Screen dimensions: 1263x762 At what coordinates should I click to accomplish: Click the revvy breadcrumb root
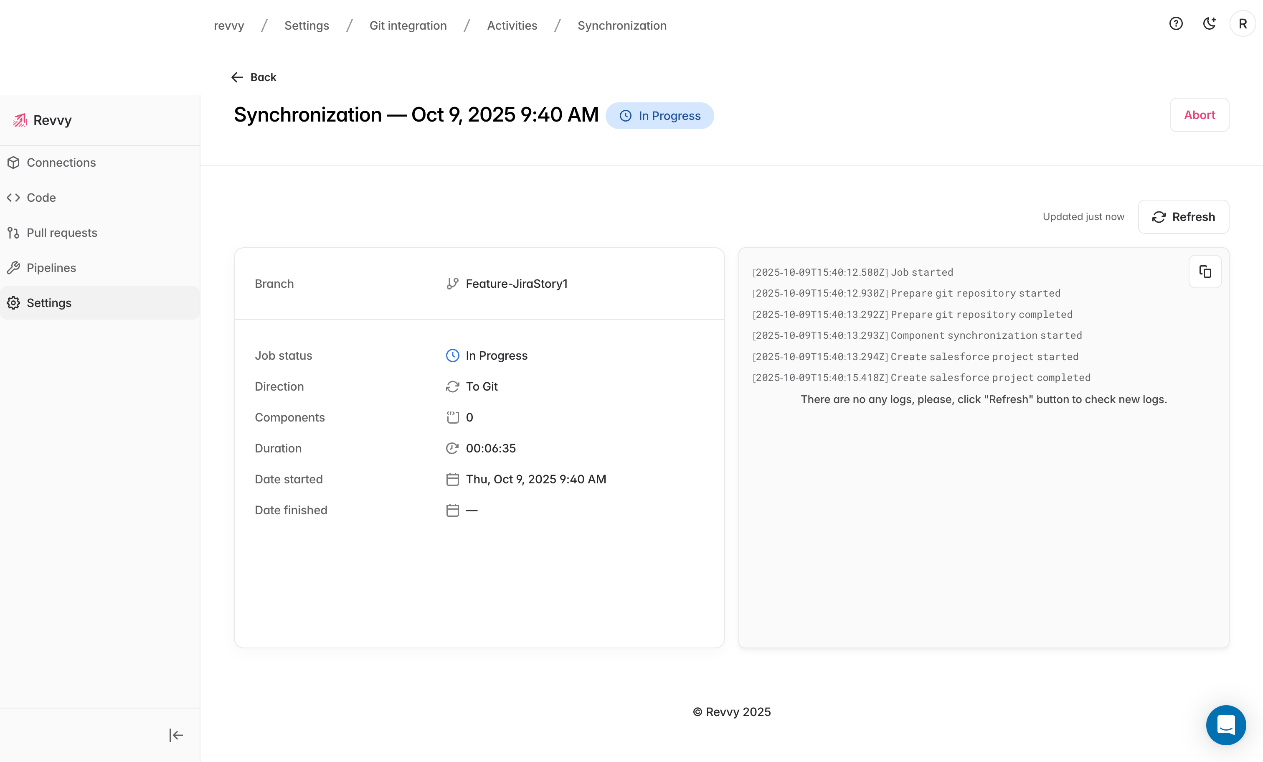coord(228,25)
